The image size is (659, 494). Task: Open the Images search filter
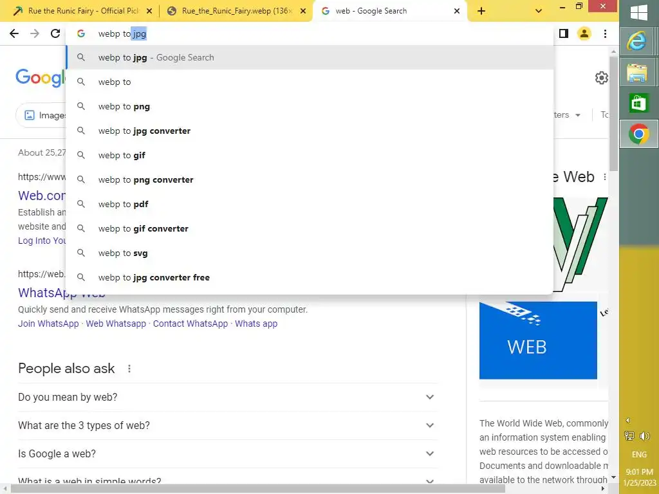[41, 115]
